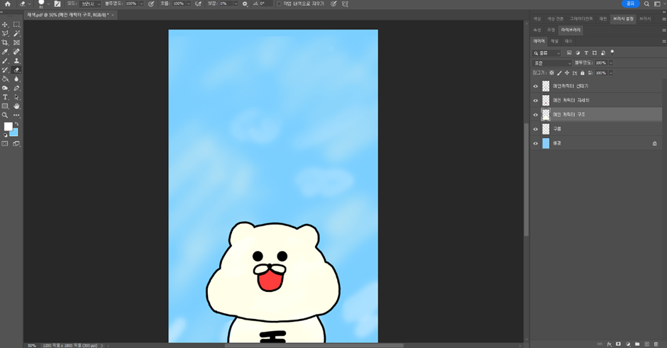Viewport: 667px width, 348px height.
Task: Open the brush preset picker dropdown
Action: [48, 4]
